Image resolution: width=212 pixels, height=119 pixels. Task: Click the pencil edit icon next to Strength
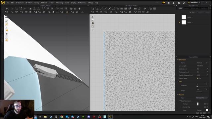[206, 84]
